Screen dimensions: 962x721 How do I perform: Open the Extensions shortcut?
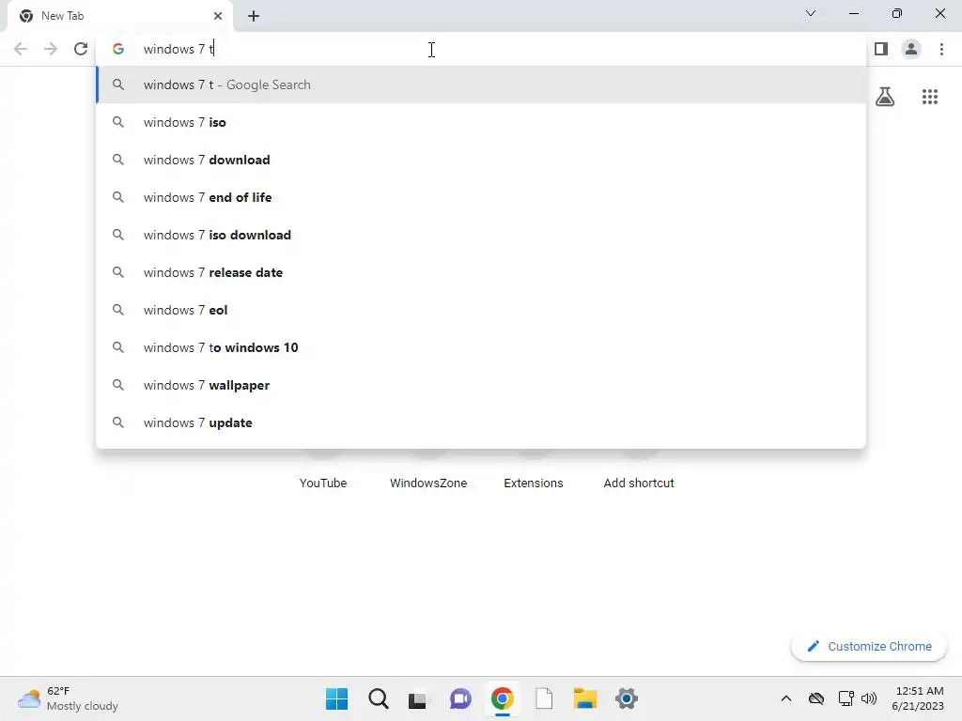[534, 483]
